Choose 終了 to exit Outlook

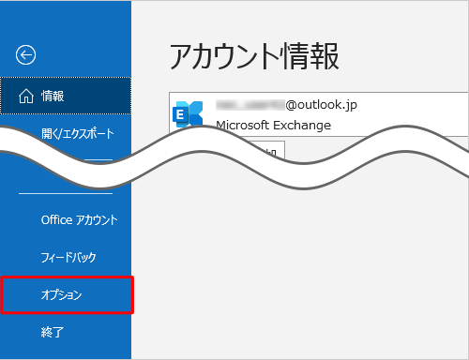(53, 332)
